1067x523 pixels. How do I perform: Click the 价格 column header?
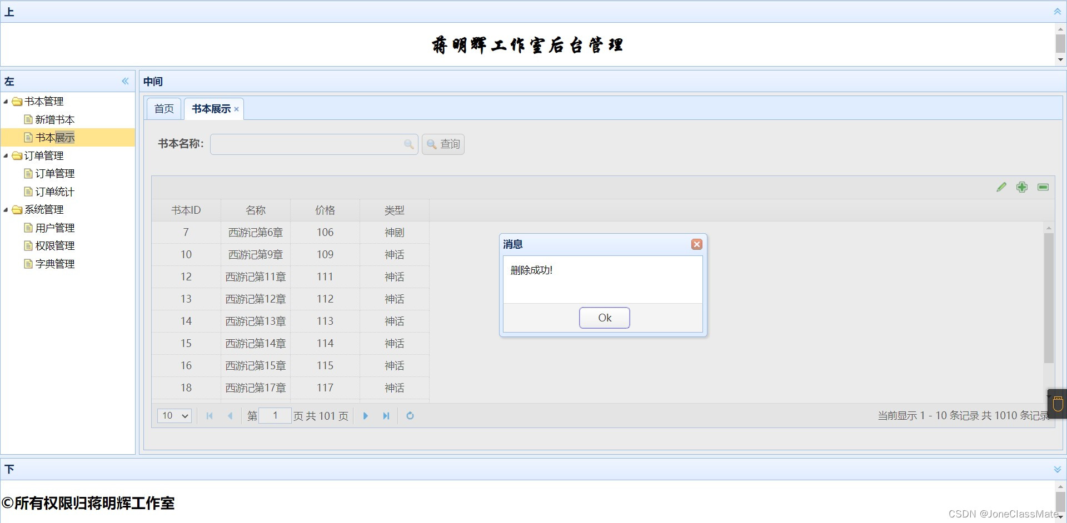point(325,210)
